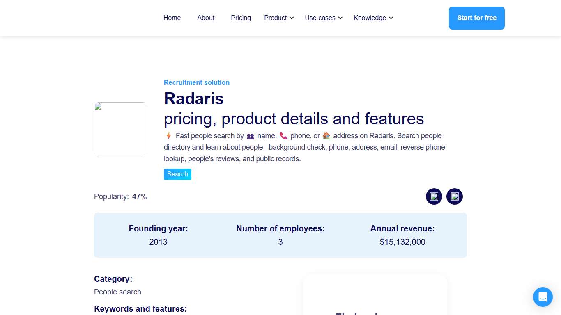Go to the Home page
This screenshot has width=561, height=315.
[172, 18]
